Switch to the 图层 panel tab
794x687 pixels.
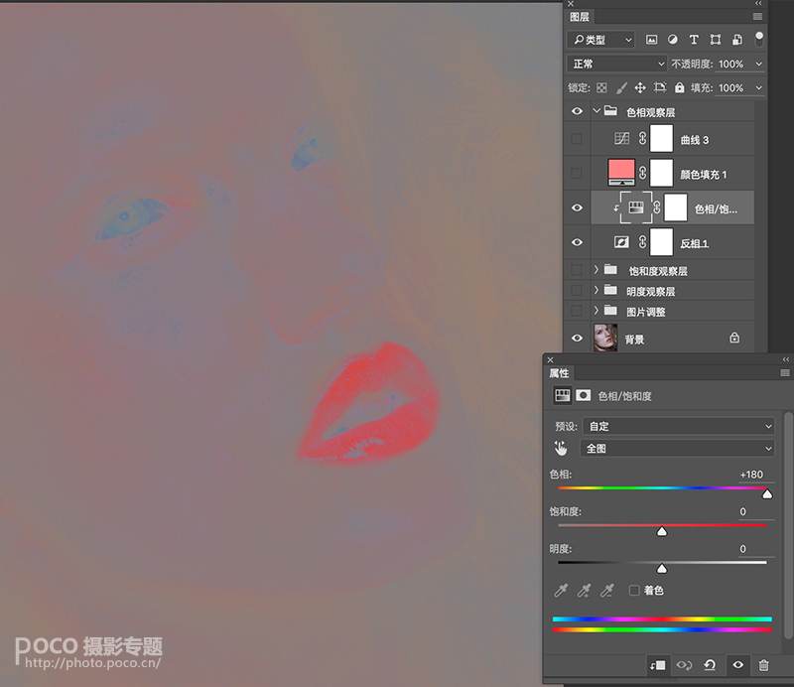point(580,17)
